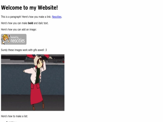
Task: Click the partially visible 'First thing' list item
Action: (11, 121)
